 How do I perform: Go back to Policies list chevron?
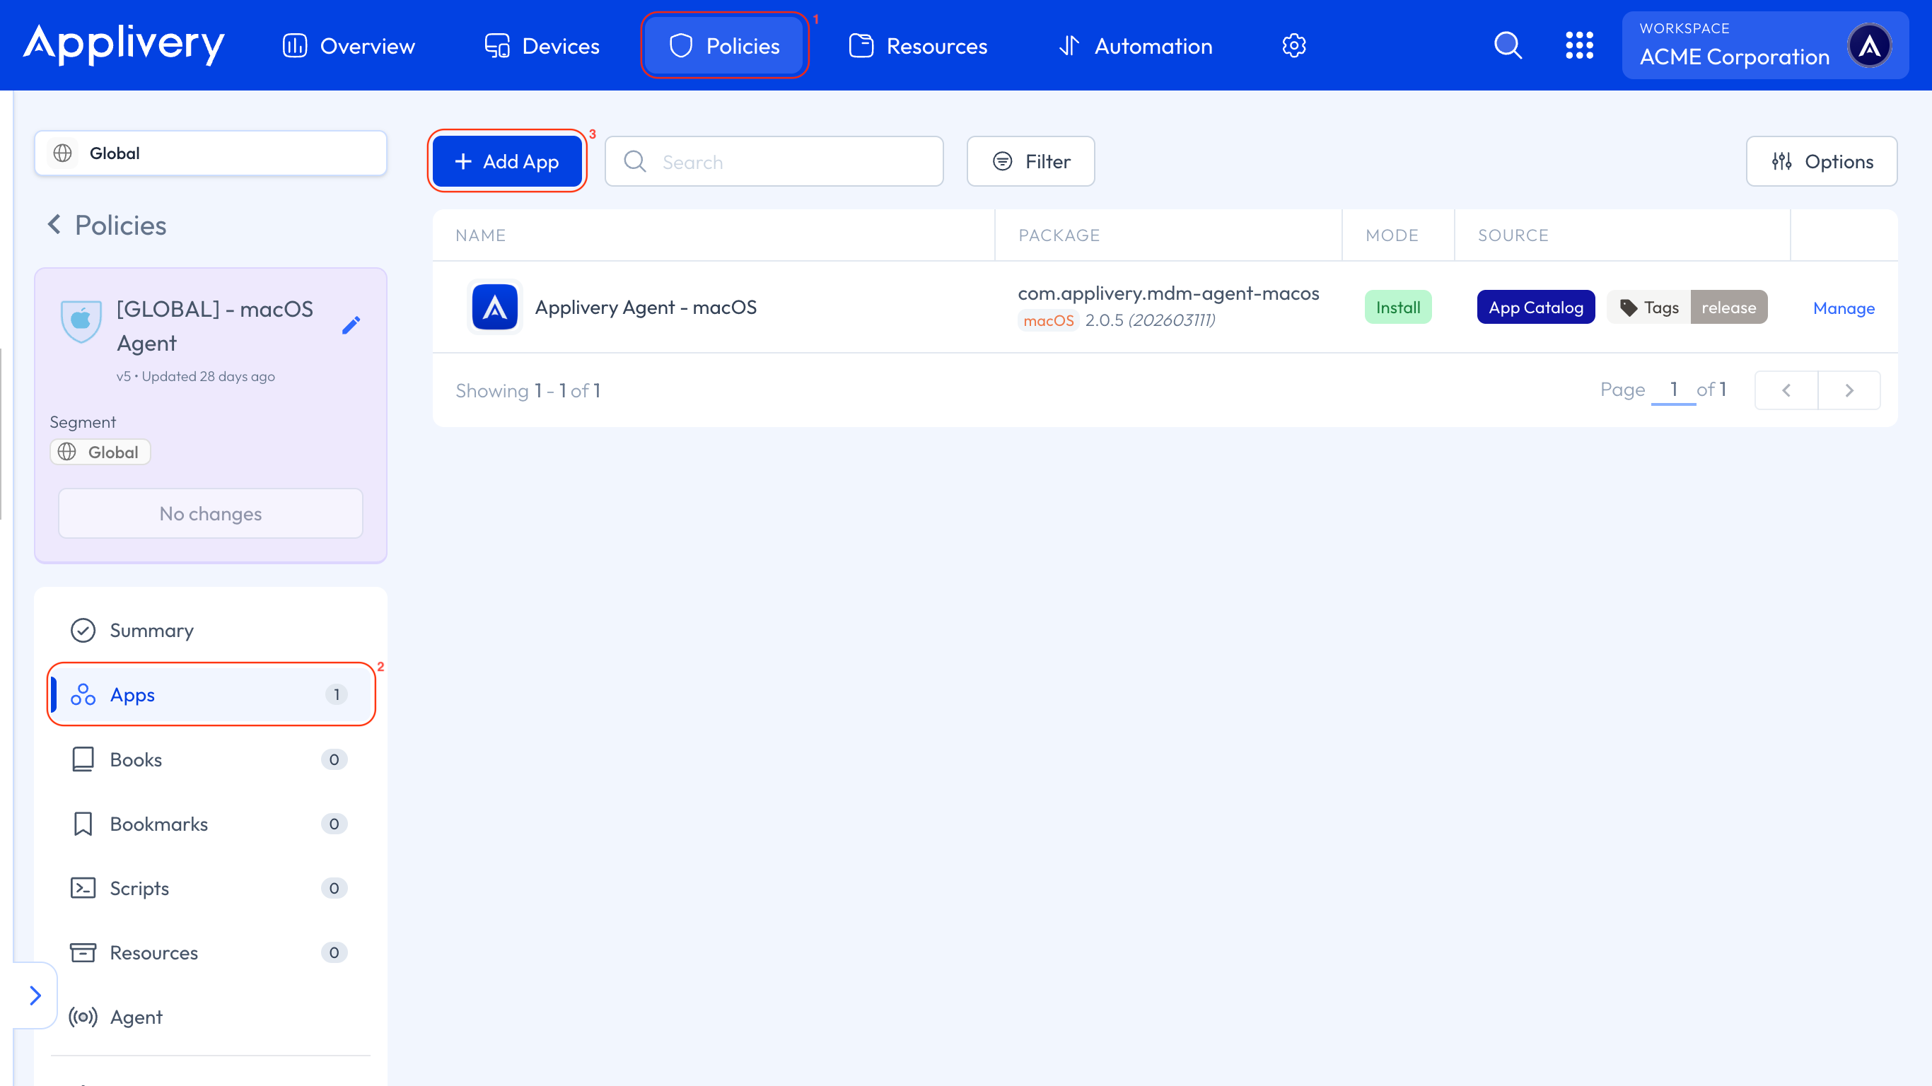(54, 224)
